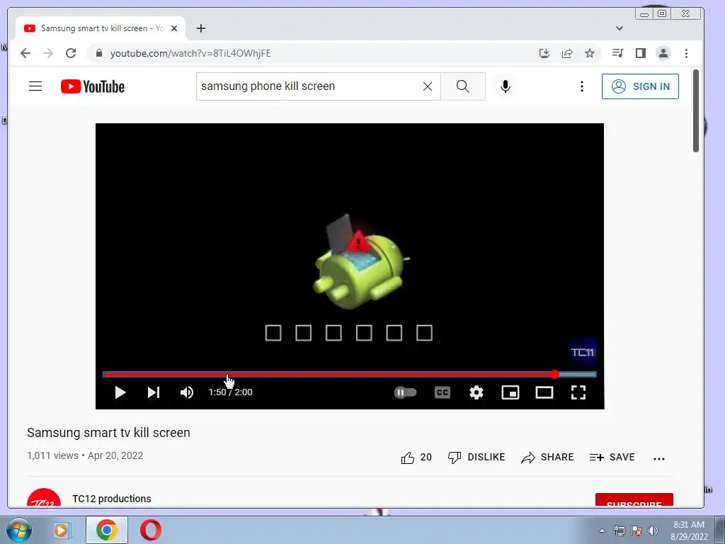
Task: Click the SIGN IN button
Action: point(640,86)
